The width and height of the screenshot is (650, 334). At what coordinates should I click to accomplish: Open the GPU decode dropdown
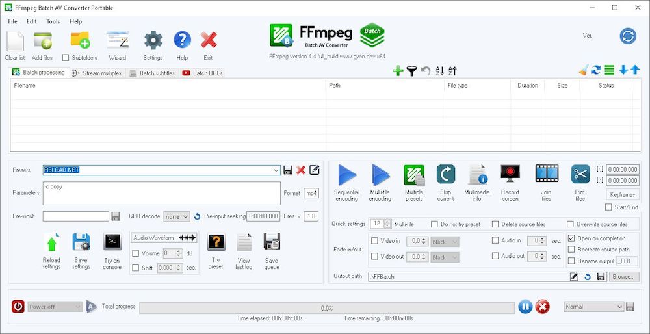177,216
